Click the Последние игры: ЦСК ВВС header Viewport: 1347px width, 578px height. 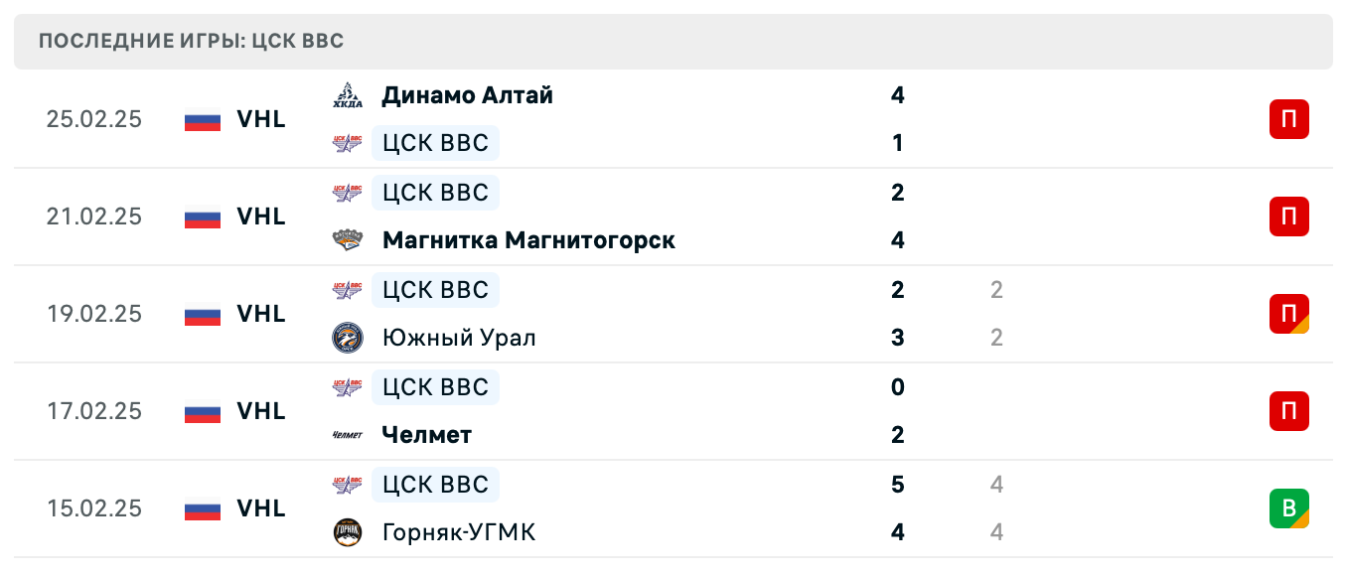(x=191, y=42)
